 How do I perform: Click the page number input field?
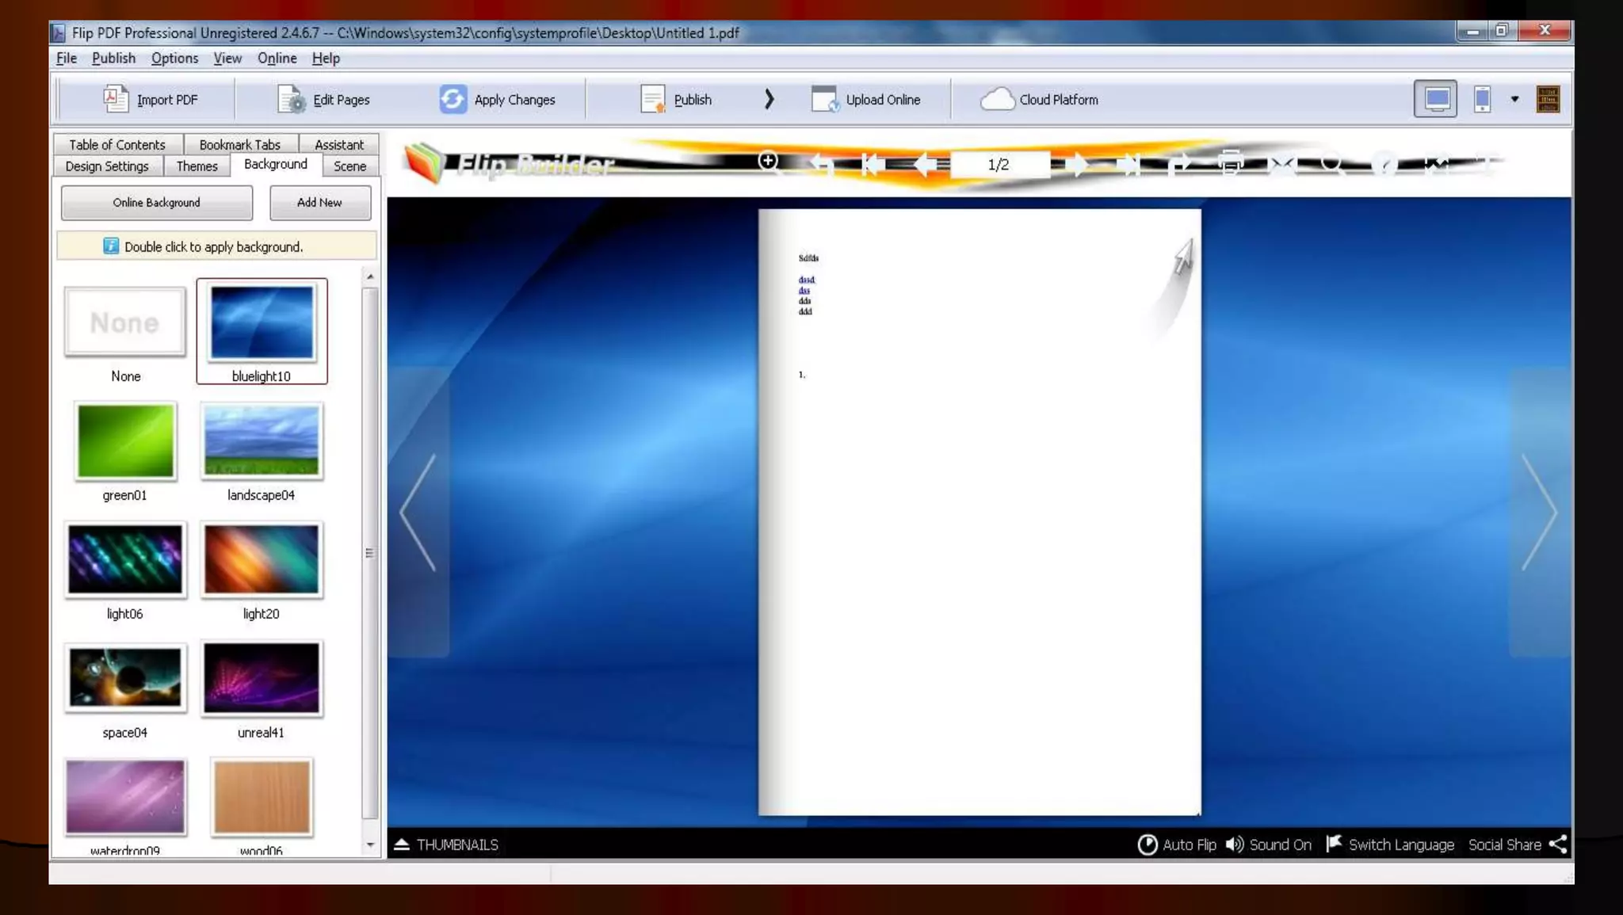tap(999, 165)
